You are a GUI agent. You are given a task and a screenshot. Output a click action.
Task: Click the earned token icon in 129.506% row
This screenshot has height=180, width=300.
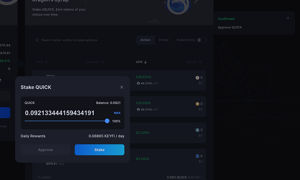(x=197, y=104)
